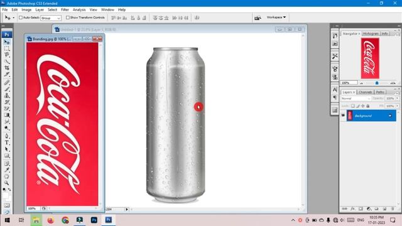Viewport: 402px width, 226px height.
Task: Enable Show Transform Controls checkbox
Action: [x=68, y=18]
